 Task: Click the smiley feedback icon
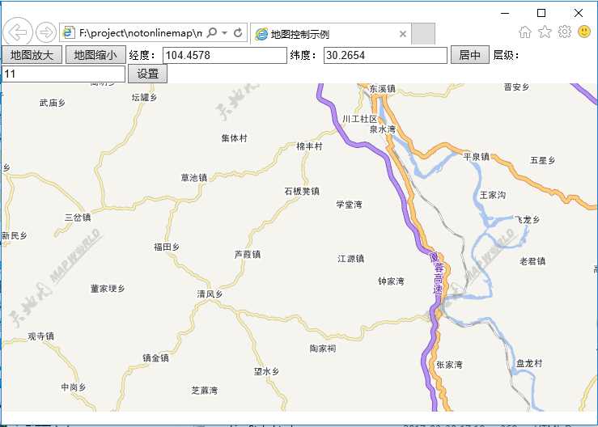pyautogui.click(x=584, y=32)
